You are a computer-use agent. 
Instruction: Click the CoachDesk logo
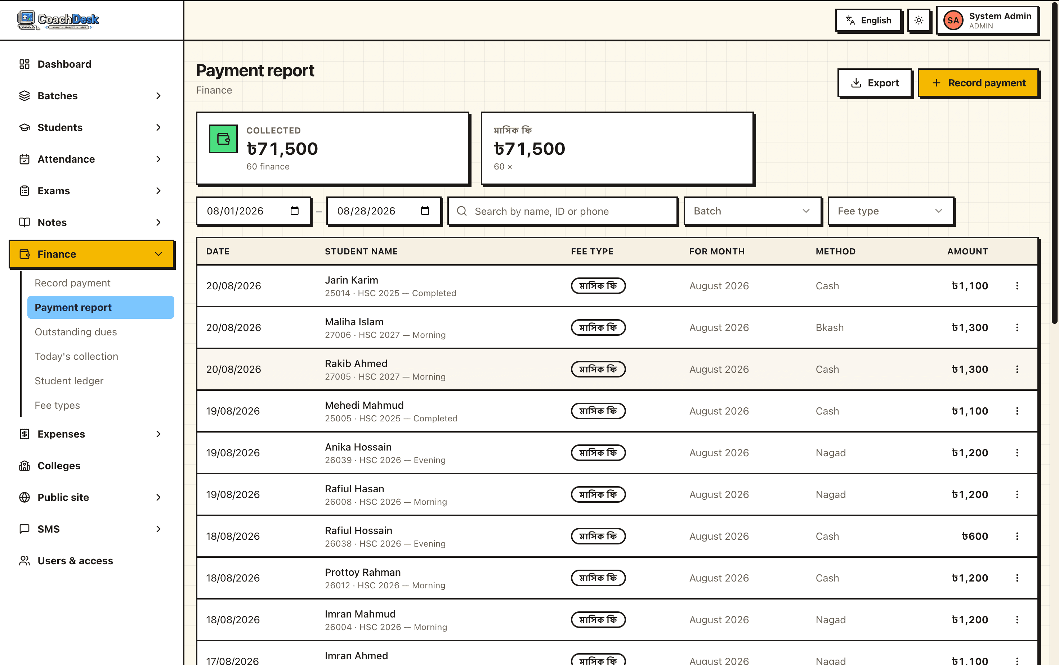click(x=58, y=20)
